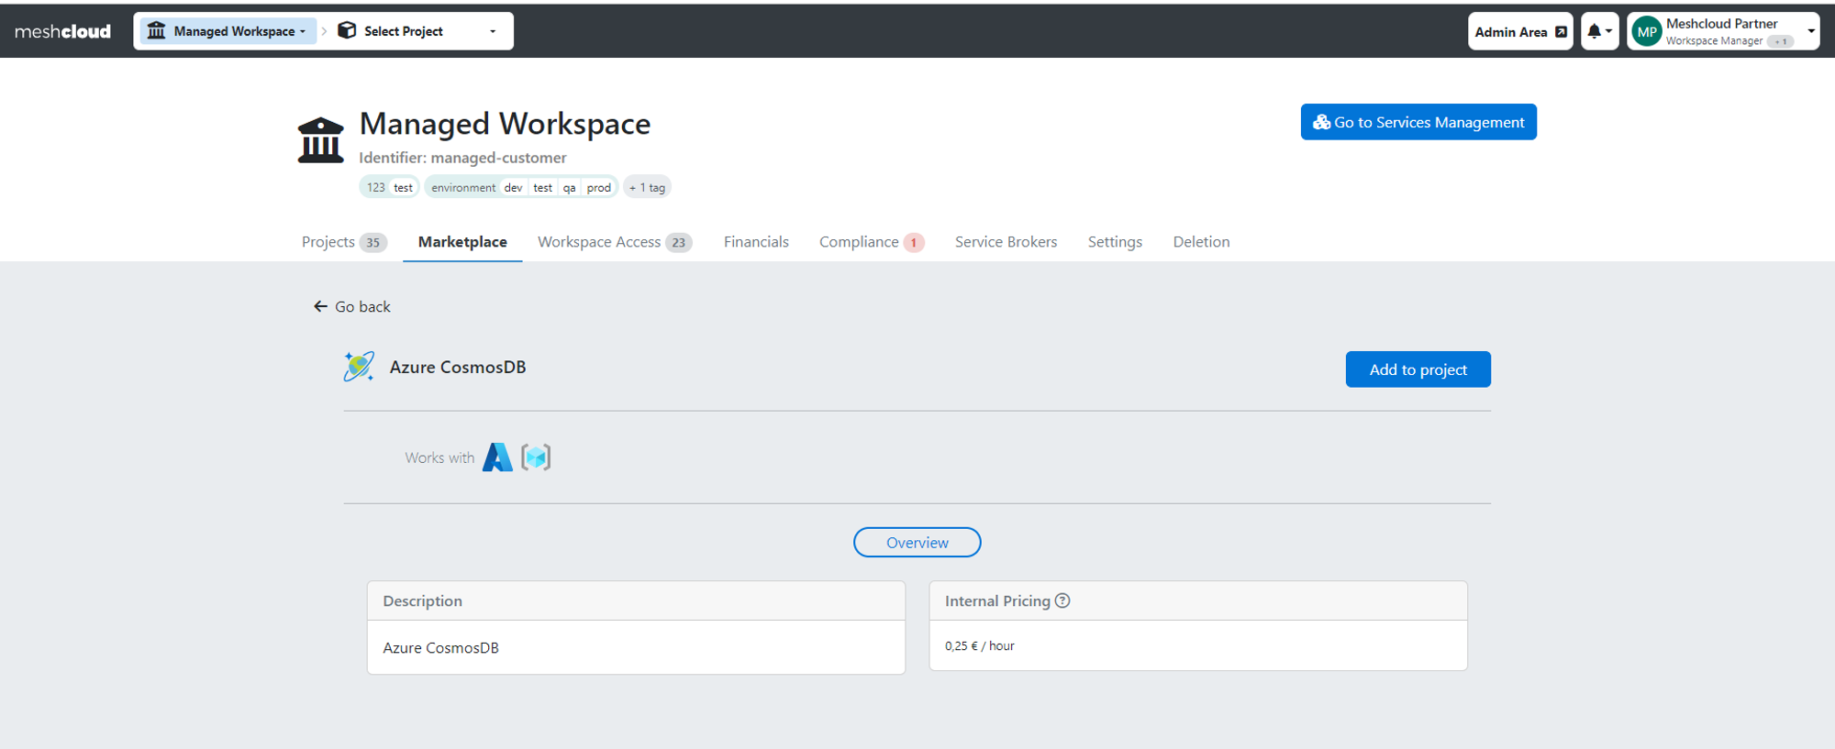This screenshot has height=749, width=1835.
Task: Go to Services Management
Action: (x=1418, y=122)
